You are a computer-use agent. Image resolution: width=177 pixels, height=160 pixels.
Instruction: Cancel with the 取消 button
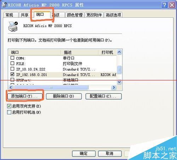(x=110, y=154)
